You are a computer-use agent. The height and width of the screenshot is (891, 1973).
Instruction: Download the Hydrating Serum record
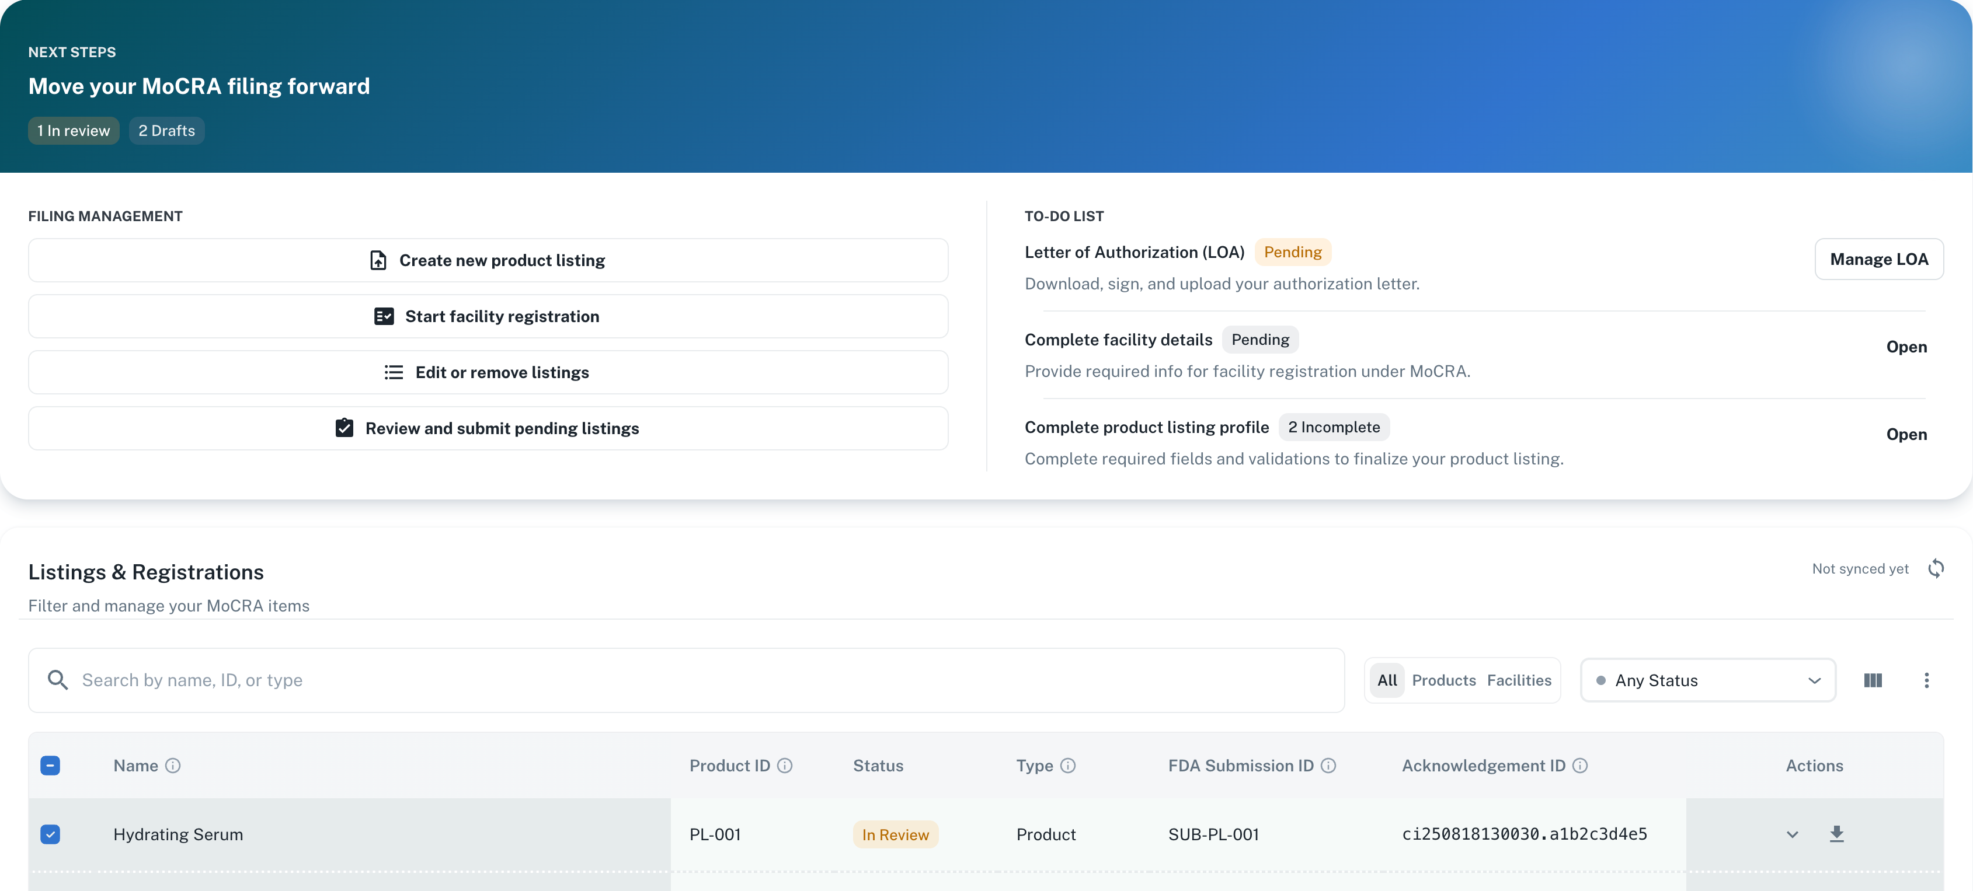[x=1836, y=834]
